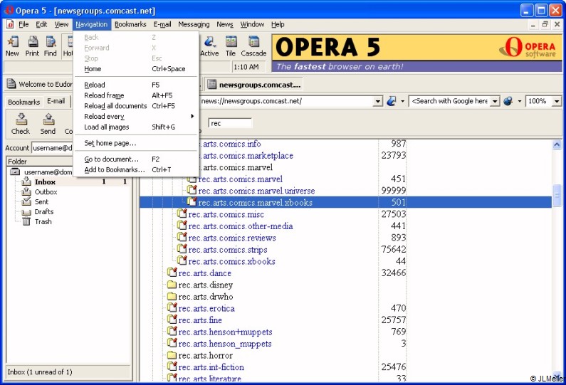Click the Inbox folder icon
The width and height of the screenshot is (566, 385).
[x=26, y=181]
